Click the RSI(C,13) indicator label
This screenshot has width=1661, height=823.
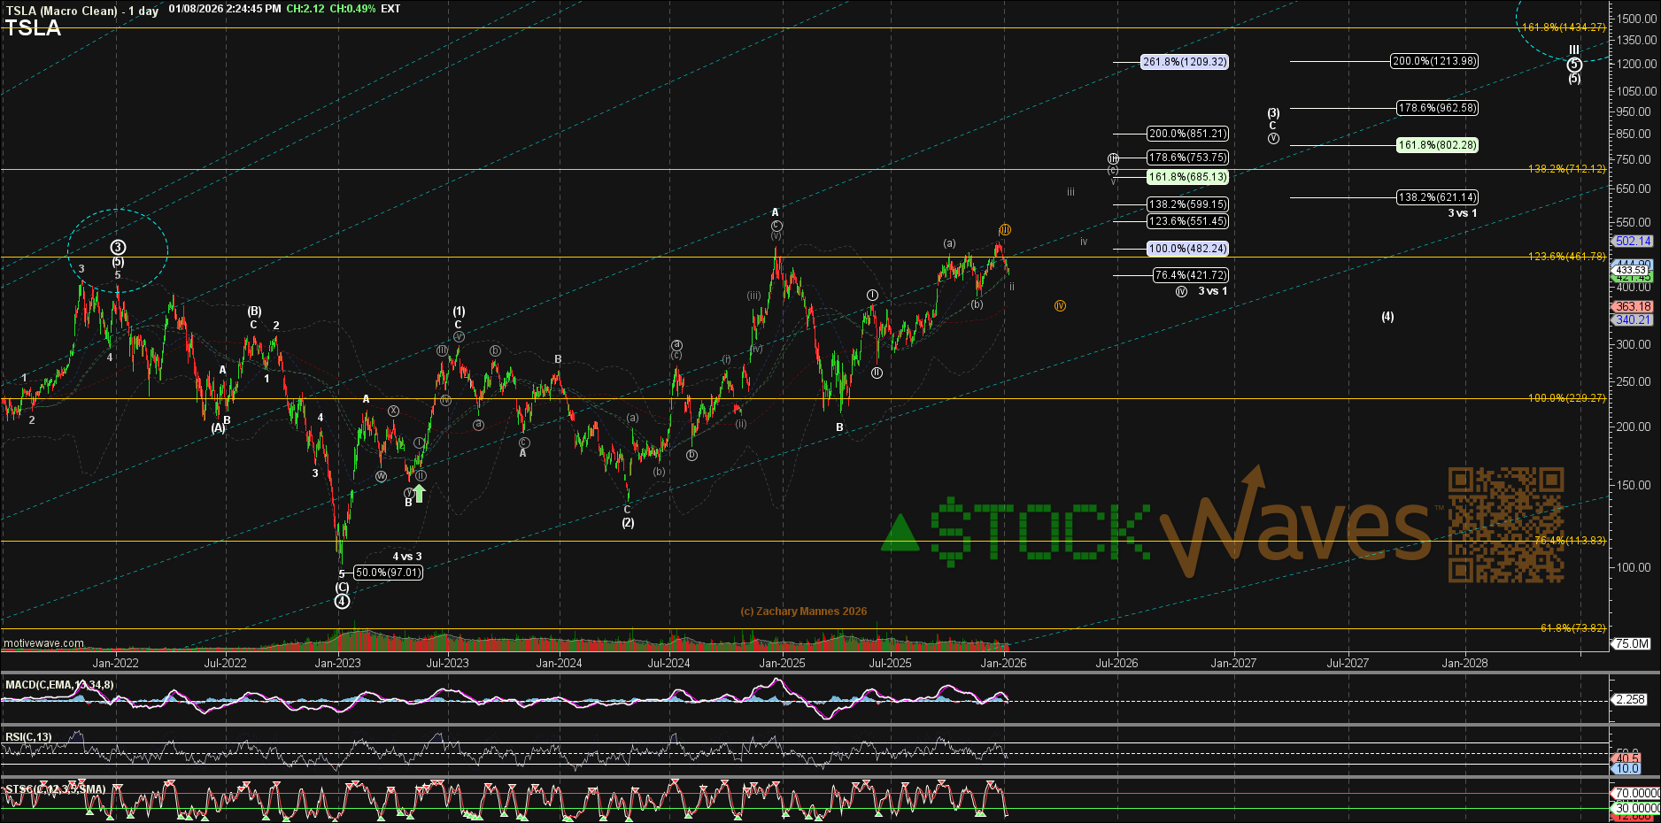tap(28, 737)
